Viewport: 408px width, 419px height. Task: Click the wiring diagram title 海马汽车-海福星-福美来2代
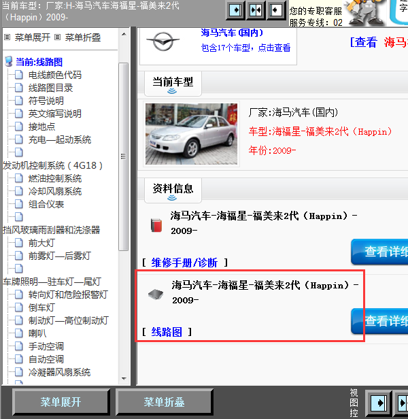pos(265,292)
